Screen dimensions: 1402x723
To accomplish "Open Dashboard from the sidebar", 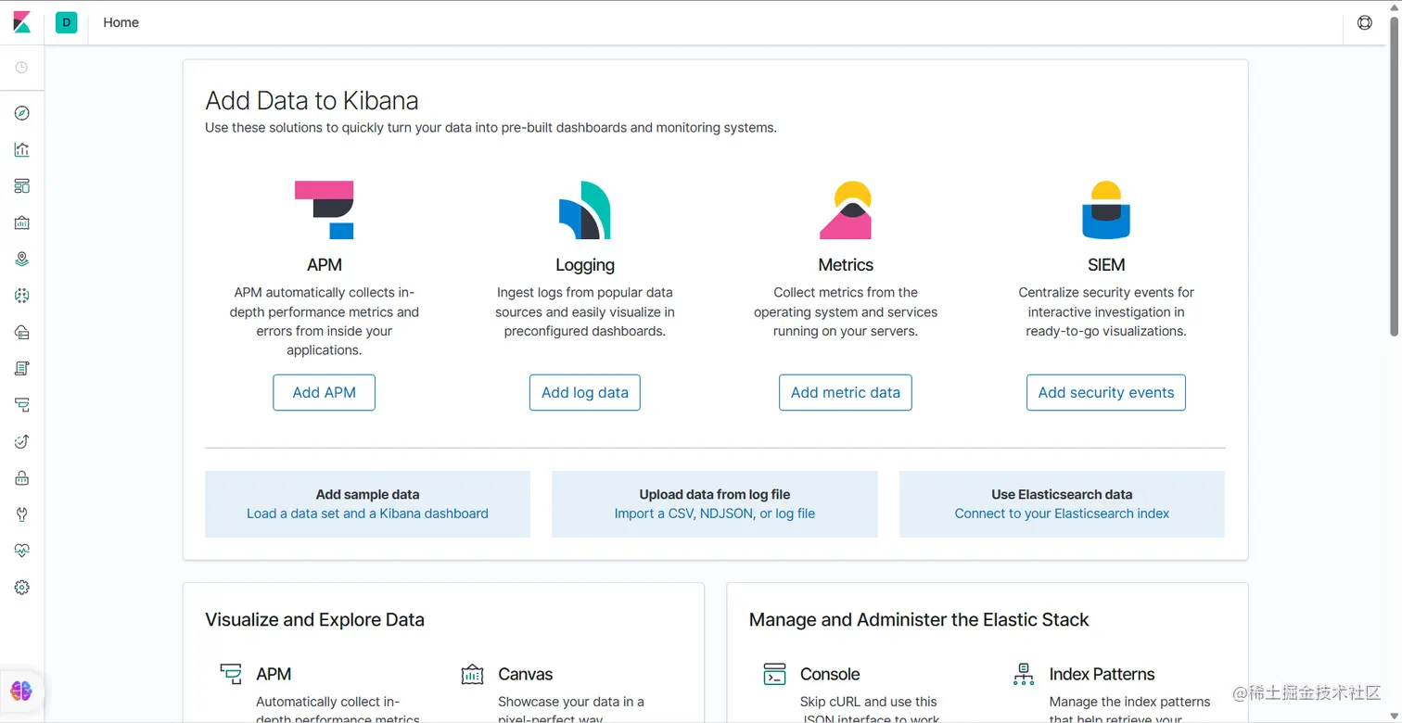I will pos(22,186).
